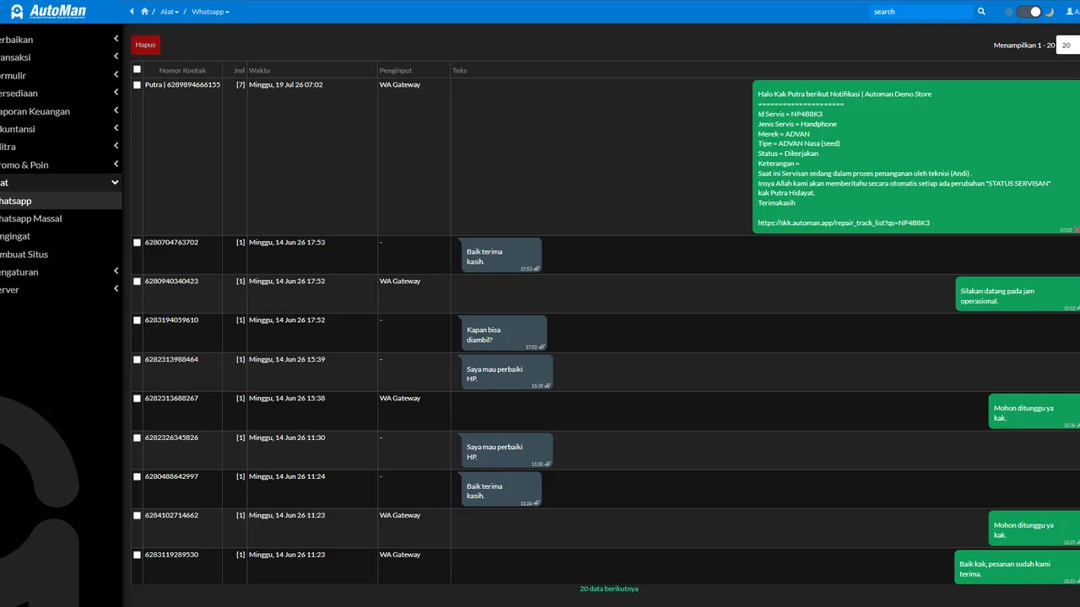Open the Whatsapp breadcrumb dropdown
The height and width of the screenshot is (607, 1080).
pos(210,12)
